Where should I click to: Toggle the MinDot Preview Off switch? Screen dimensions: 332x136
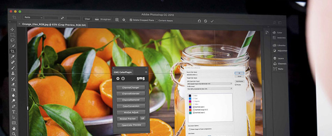(x=142, y=118)
